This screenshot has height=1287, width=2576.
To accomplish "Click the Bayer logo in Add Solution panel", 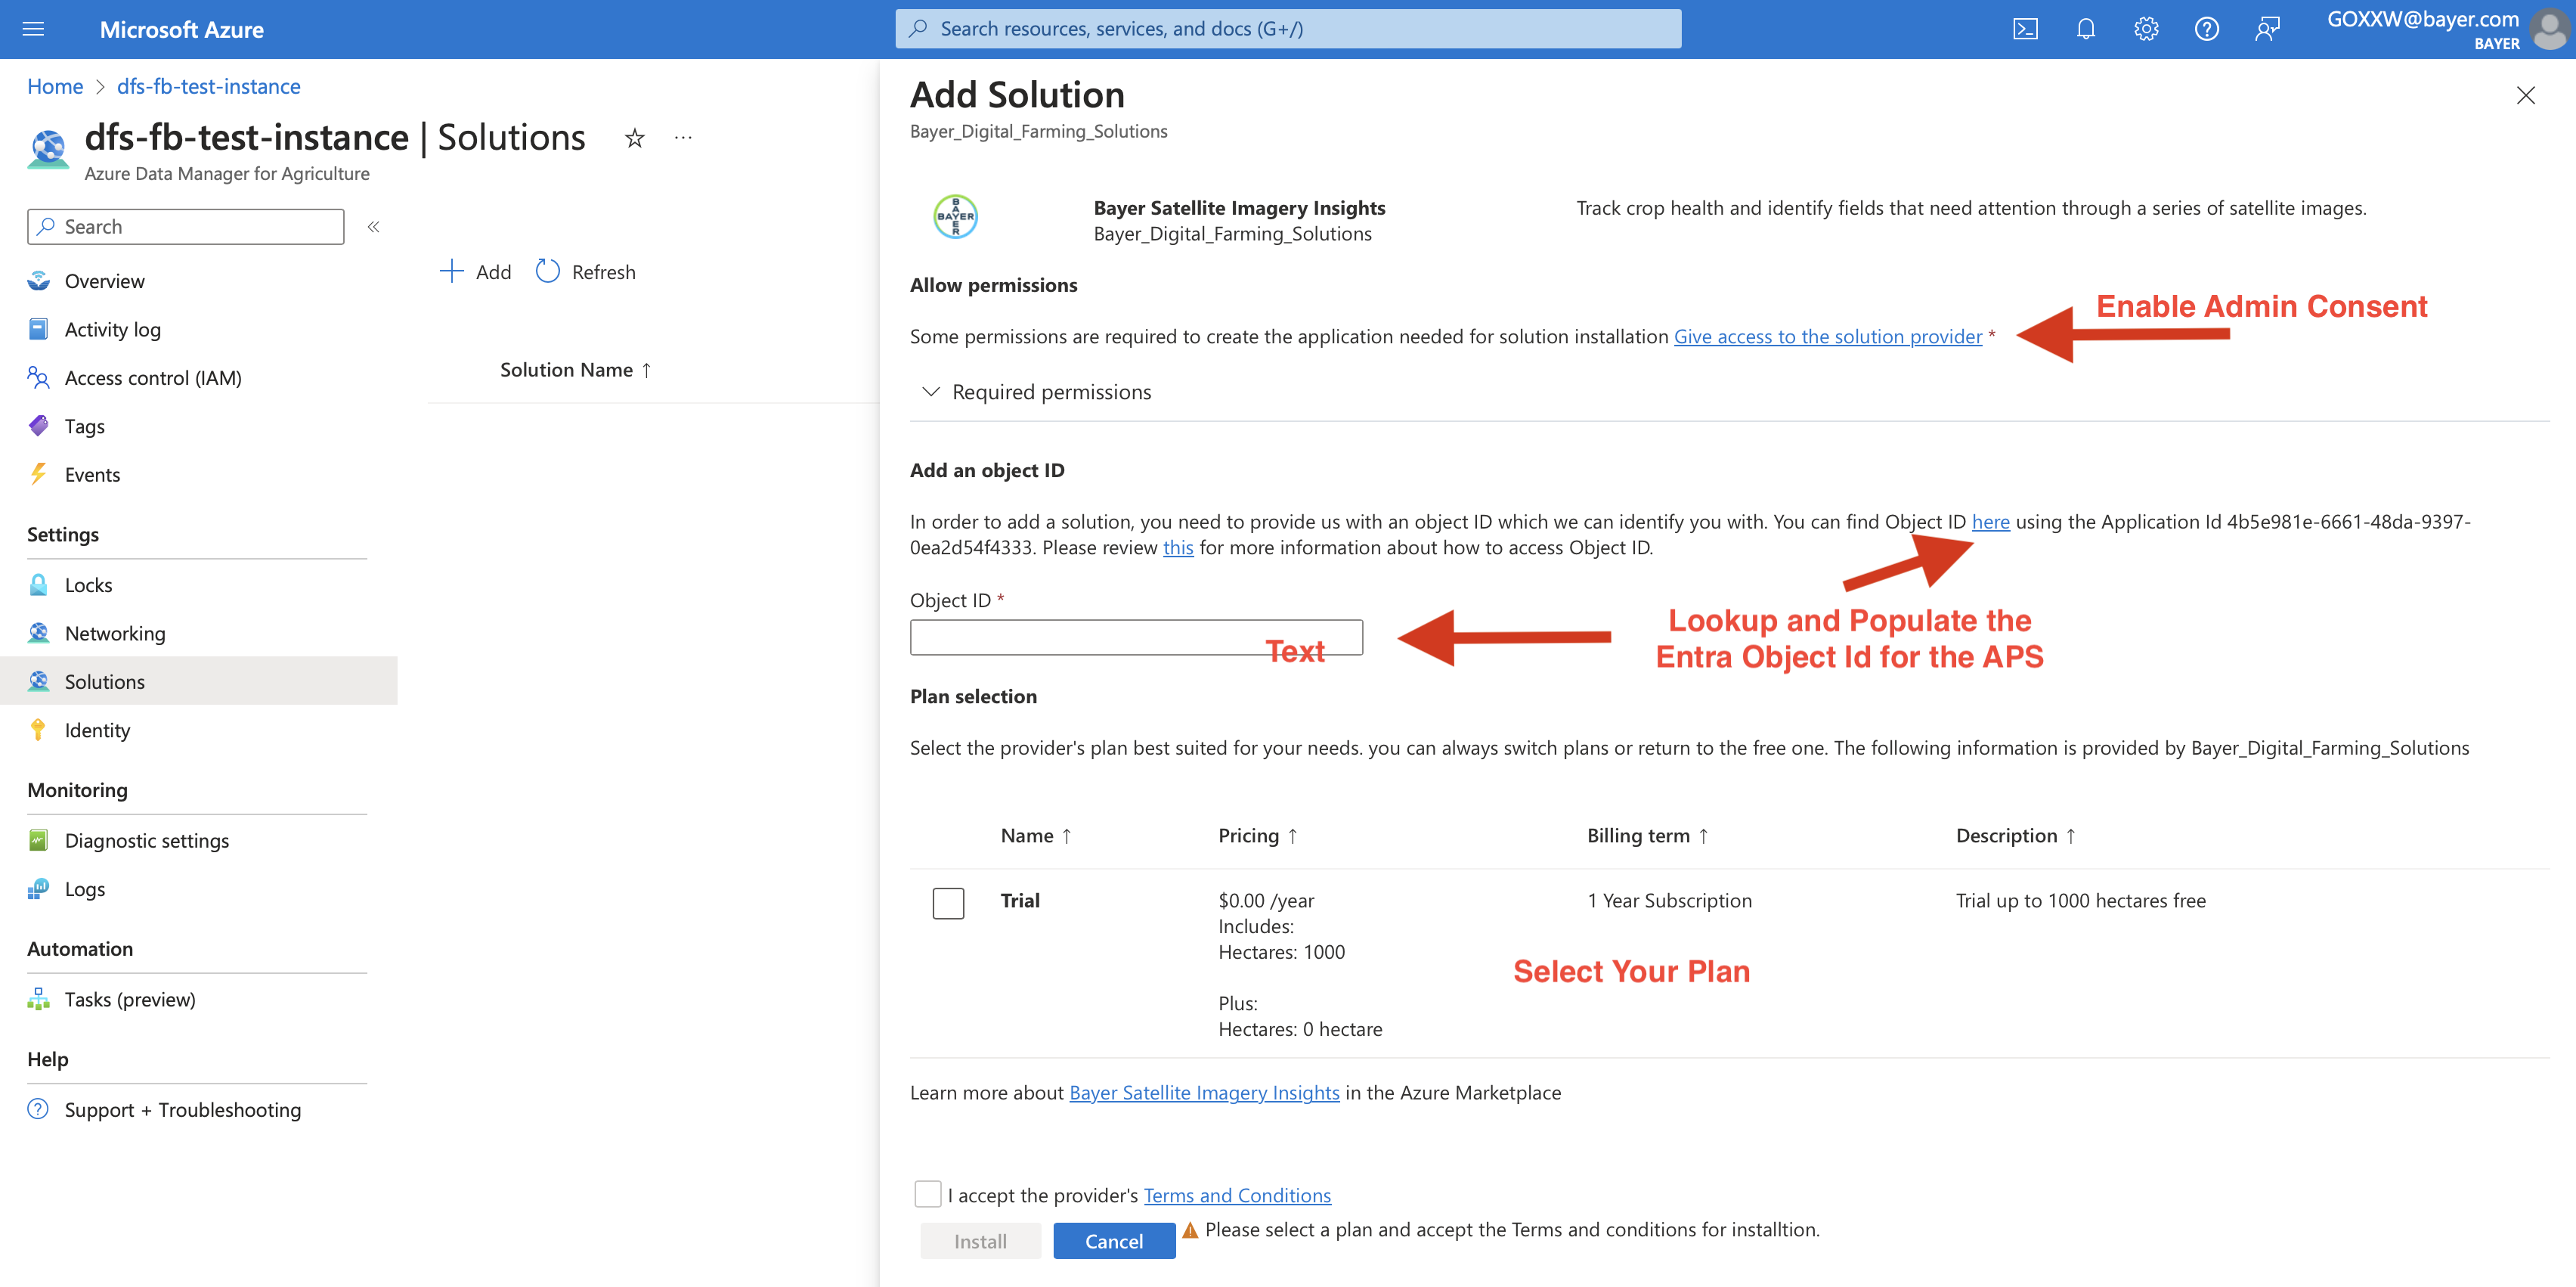I will 955,216.
